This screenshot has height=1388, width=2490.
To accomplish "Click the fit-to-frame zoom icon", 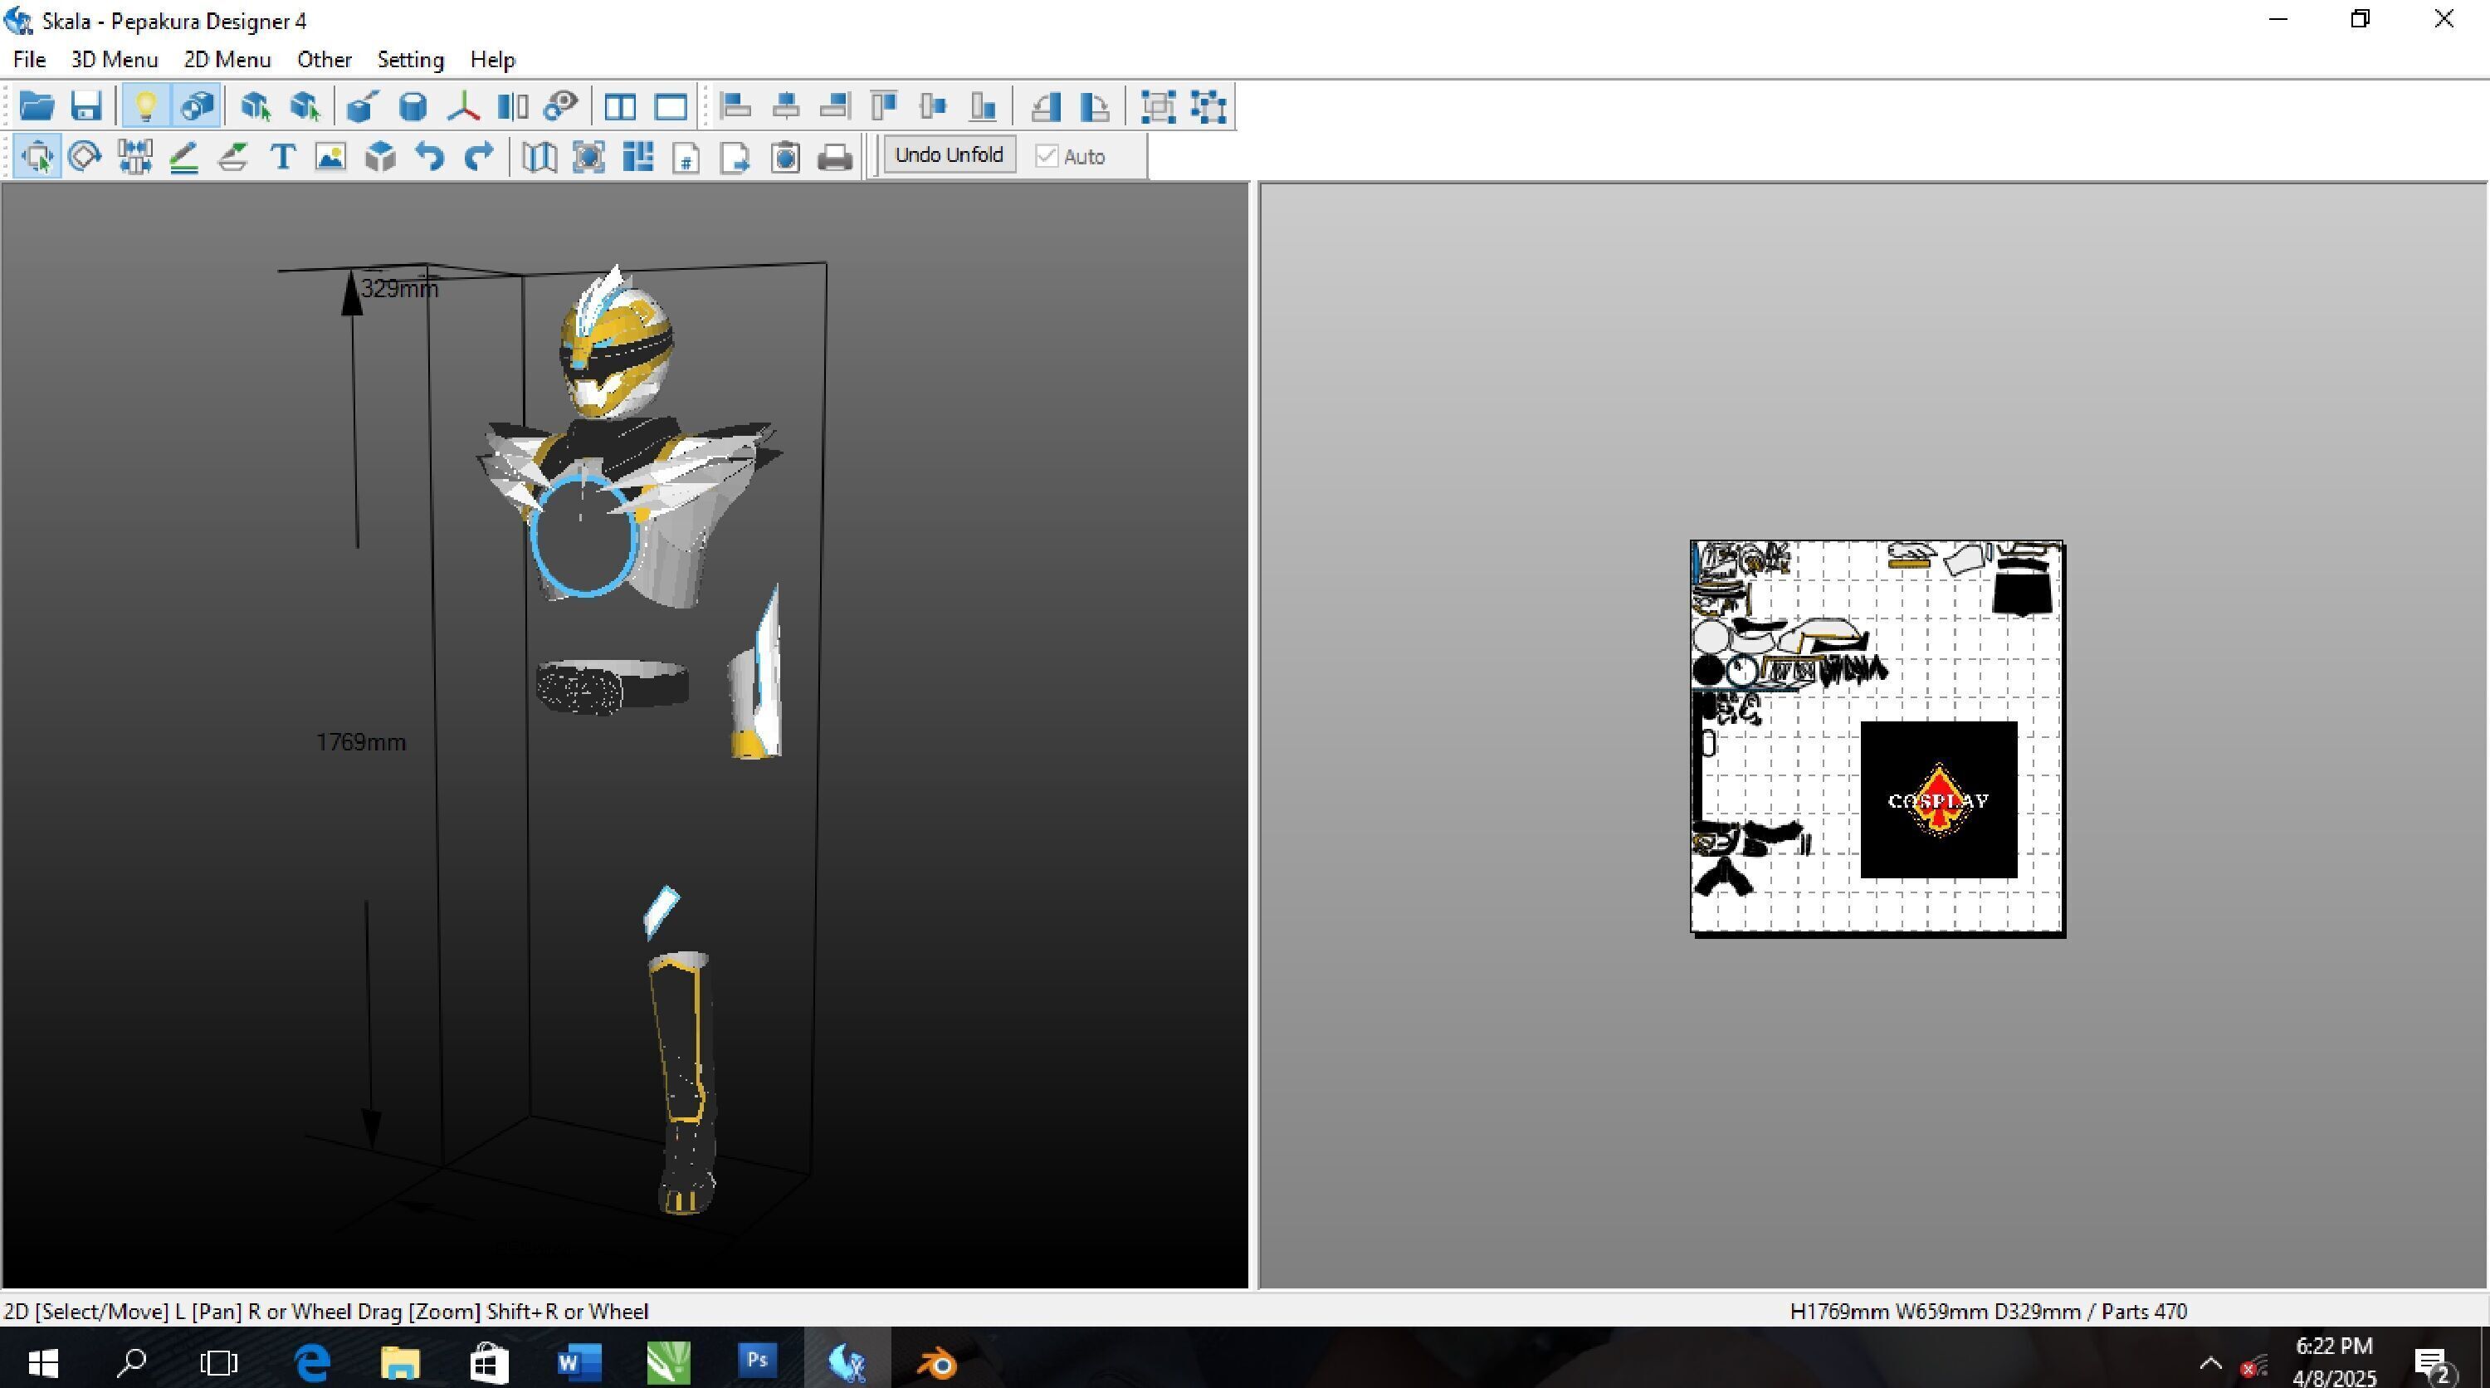I will click(x=588, y=157).
